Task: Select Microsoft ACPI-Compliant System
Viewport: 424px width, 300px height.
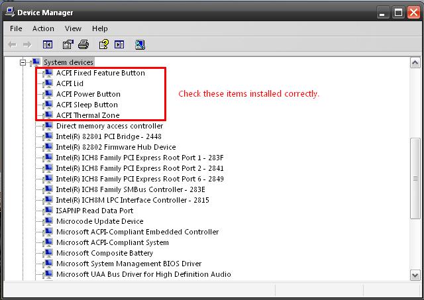Action: click(x=112, y=242)
